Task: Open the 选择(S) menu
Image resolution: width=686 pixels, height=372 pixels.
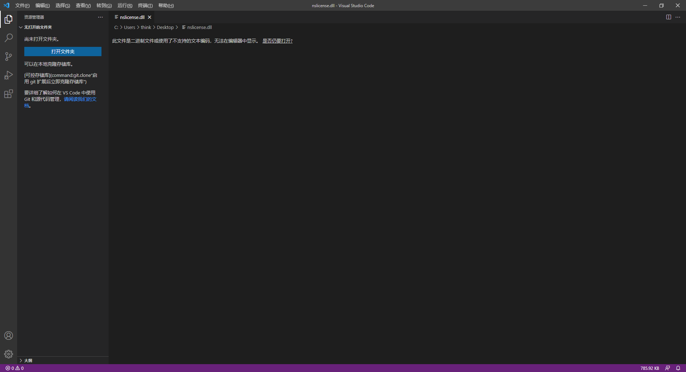Action: pyautogui.click(x=63, y=5)
